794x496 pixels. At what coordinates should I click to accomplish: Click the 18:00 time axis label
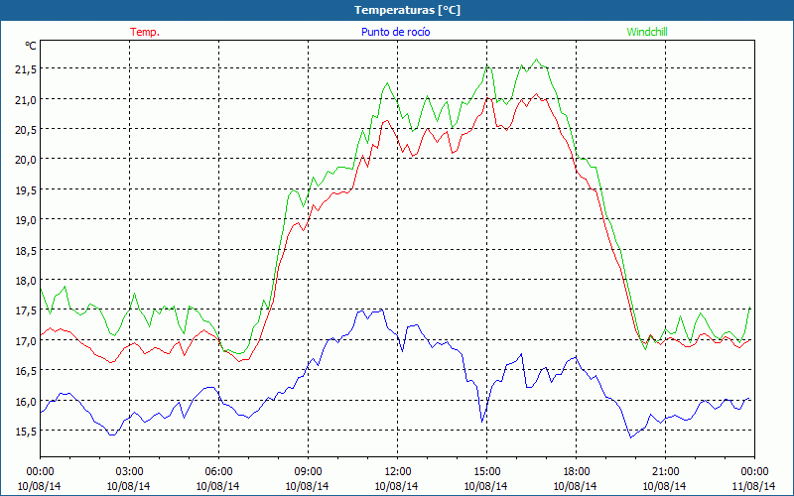coord(576,472)
